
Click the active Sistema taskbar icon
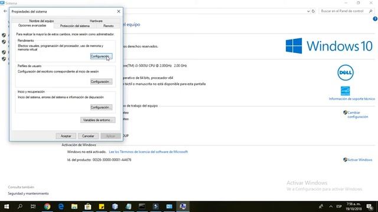pyautogui.click(x=183, y=207)
